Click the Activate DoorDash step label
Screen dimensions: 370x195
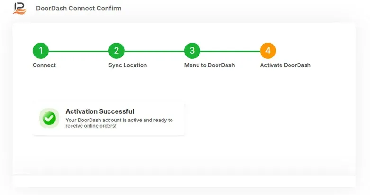click(285, 65)
